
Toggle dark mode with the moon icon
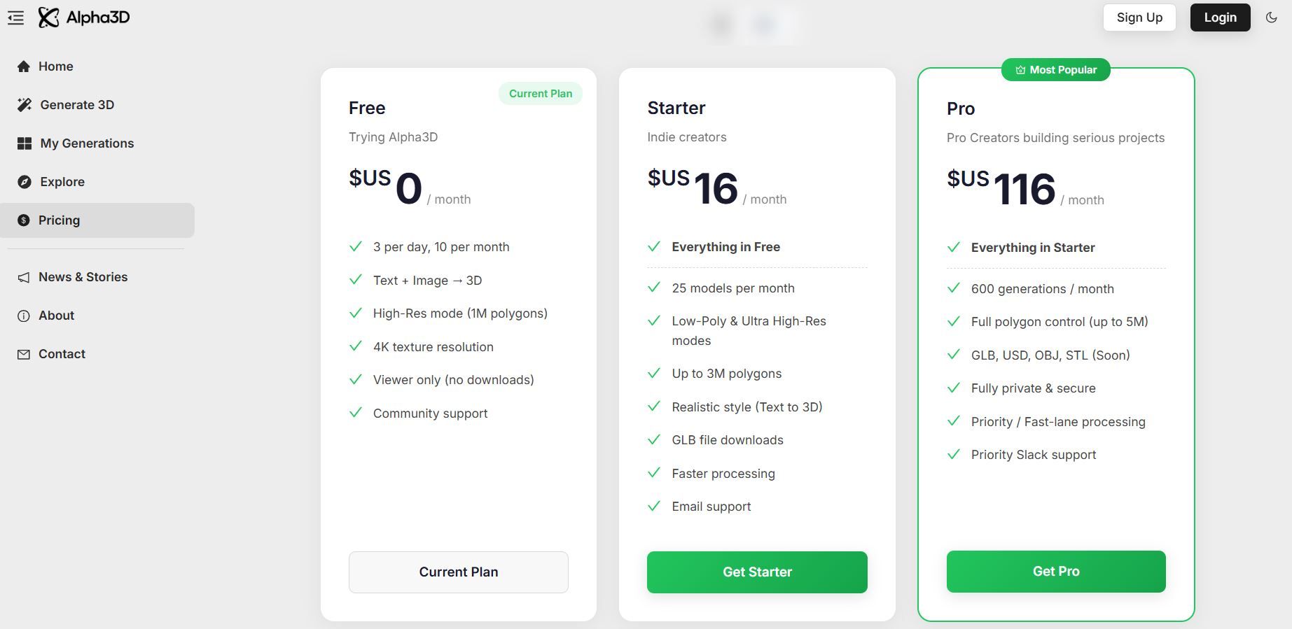(x=1272, y=17)
